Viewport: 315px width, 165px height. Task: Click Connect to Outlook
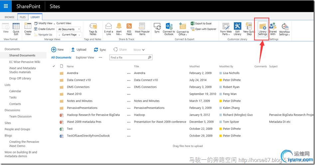[x=169, y=29]
